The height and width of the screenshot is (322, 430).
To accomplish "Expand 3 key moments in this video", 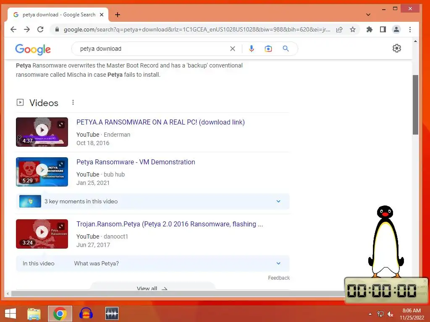I will (153, 201).
